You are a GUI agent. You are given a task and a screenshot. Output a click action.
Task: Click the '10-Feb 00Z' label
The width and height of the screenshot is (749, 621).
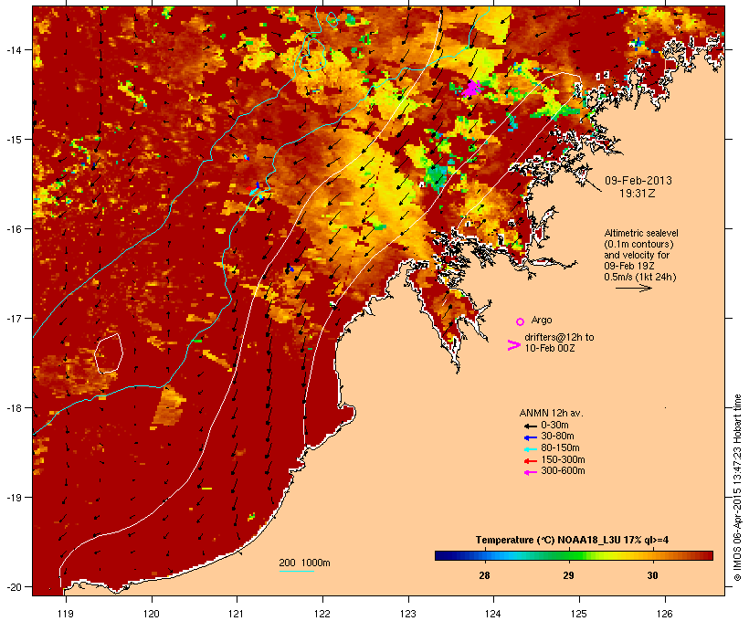(x=550, y=348)
